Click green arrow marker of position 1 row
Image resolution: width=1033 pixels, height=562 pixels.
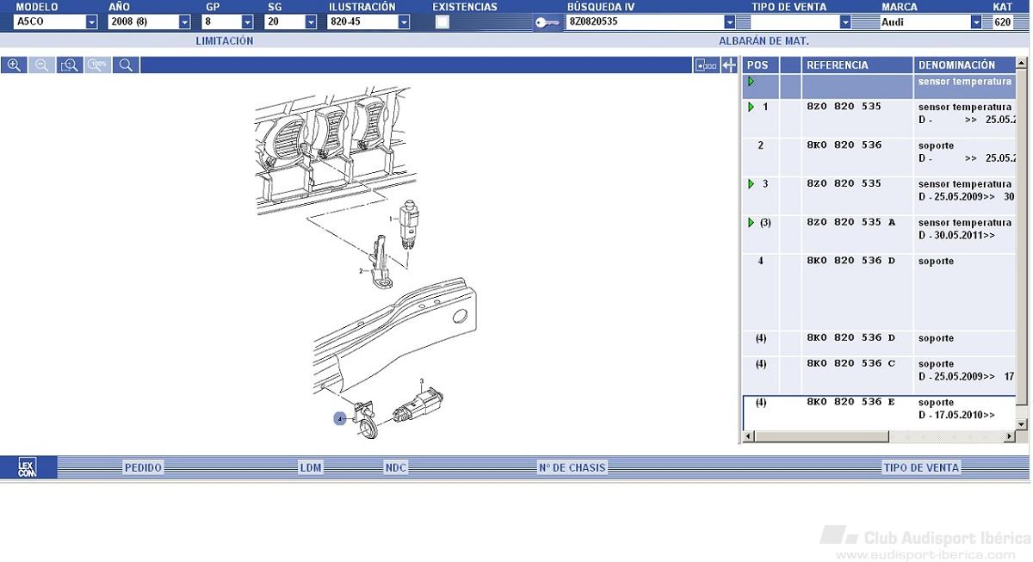pos(752,108)
